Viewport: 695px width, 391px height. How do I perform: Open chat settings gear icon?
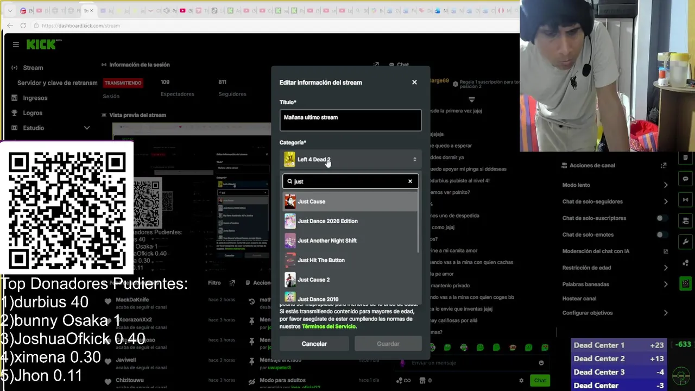click(521, 380)
